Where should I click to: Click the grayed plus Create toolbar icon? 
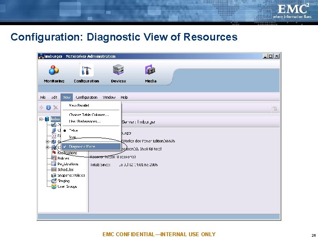(x=42, y=108)
